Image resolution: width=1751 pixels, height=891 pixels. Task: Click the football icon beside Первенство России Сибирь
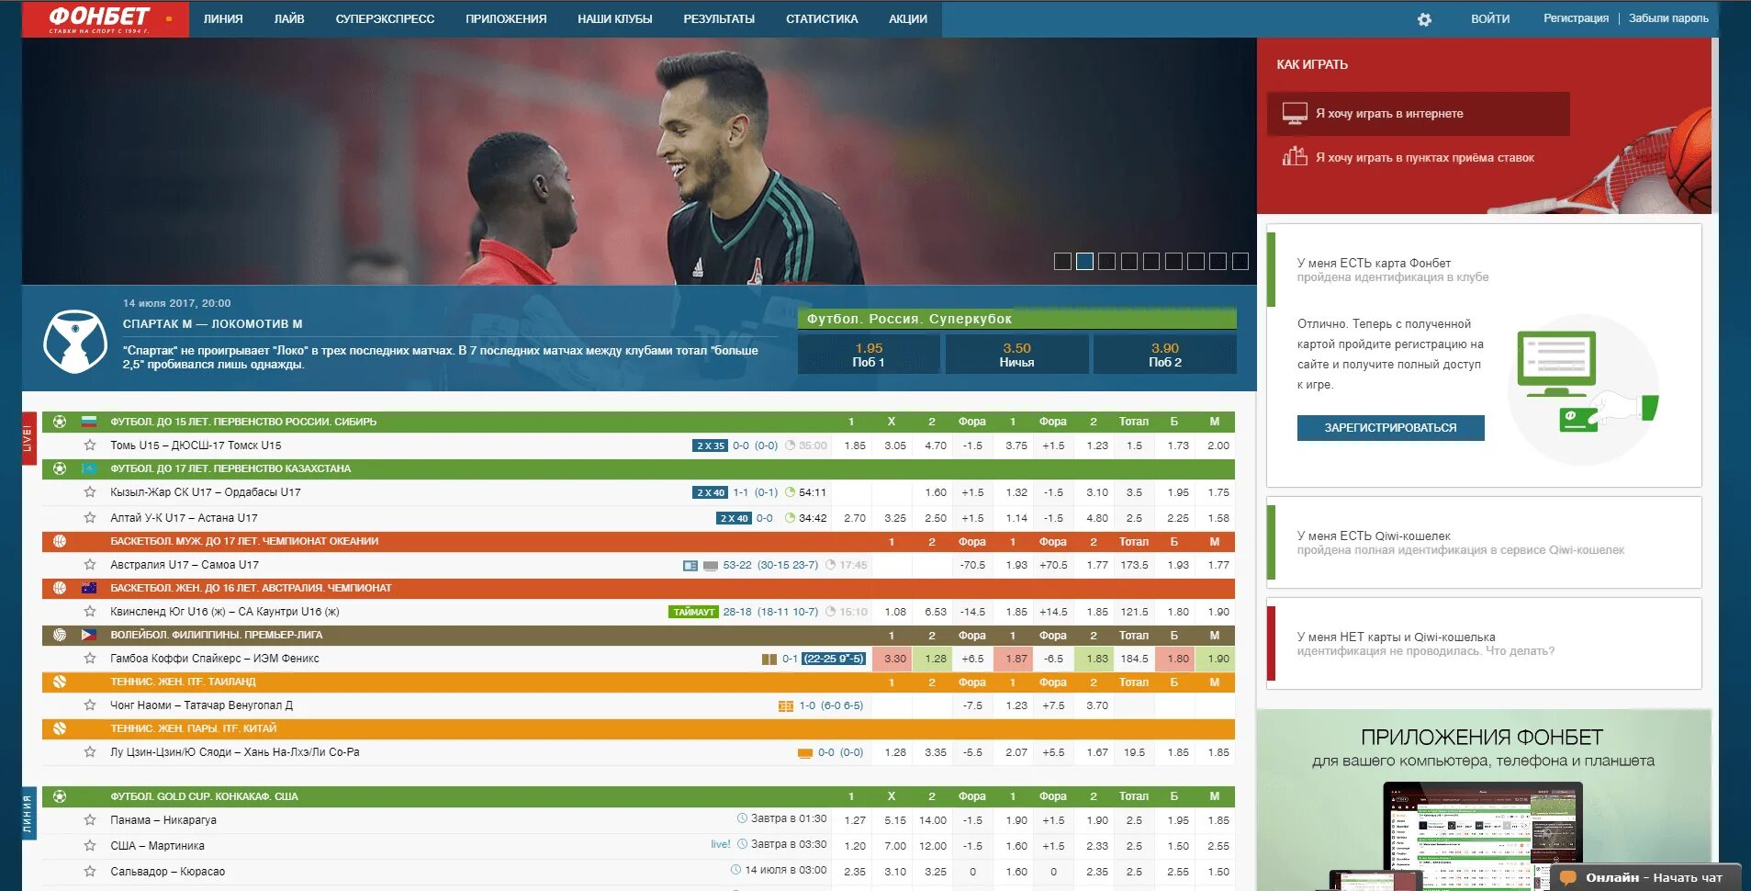[x=60, y=422]
